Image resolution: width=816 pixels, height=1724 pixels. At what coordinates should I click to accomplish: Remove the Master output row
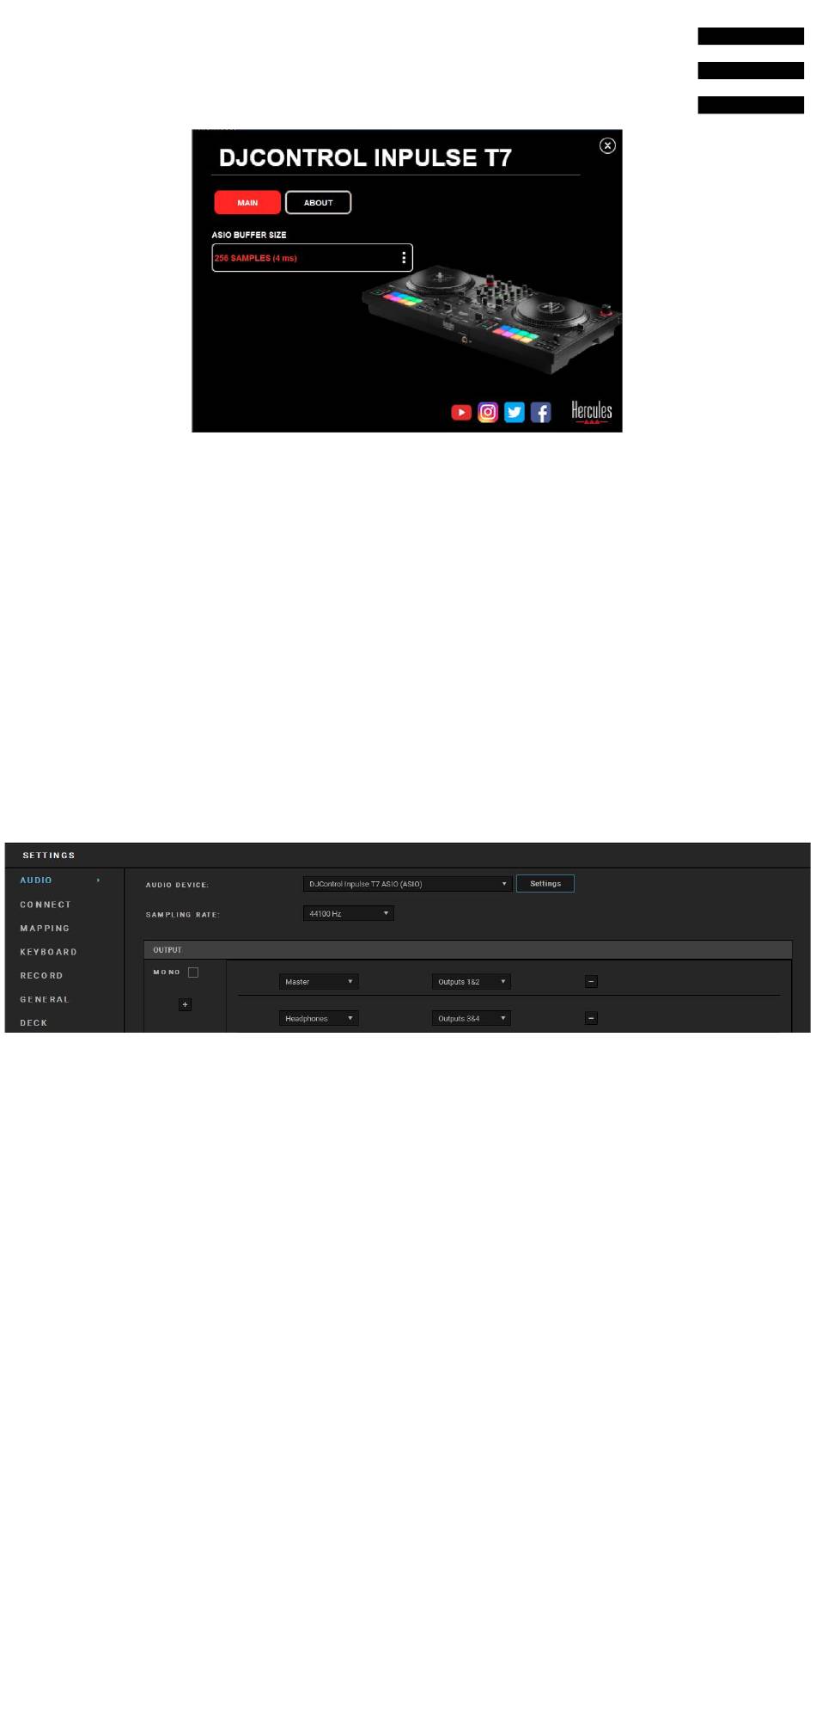[x=591, y=982]
